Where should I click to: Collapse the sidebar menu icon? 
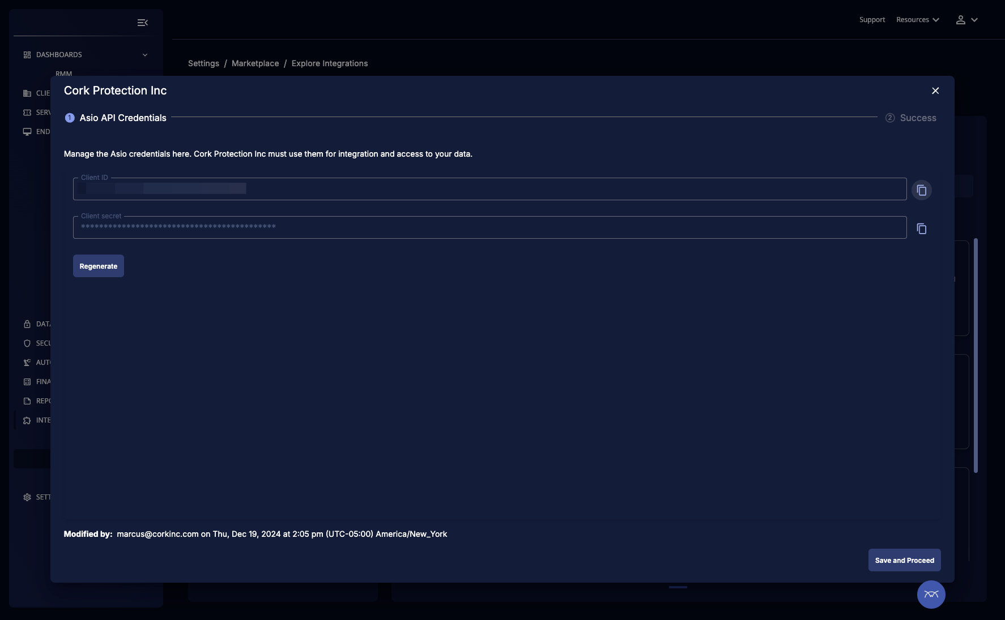[x=143, y=23]
